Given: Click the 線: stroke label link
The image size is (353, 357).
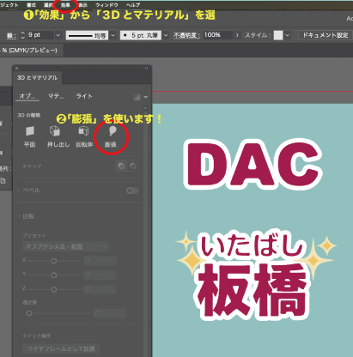Looking at the screenshot, I should click(x=11, y=35).
